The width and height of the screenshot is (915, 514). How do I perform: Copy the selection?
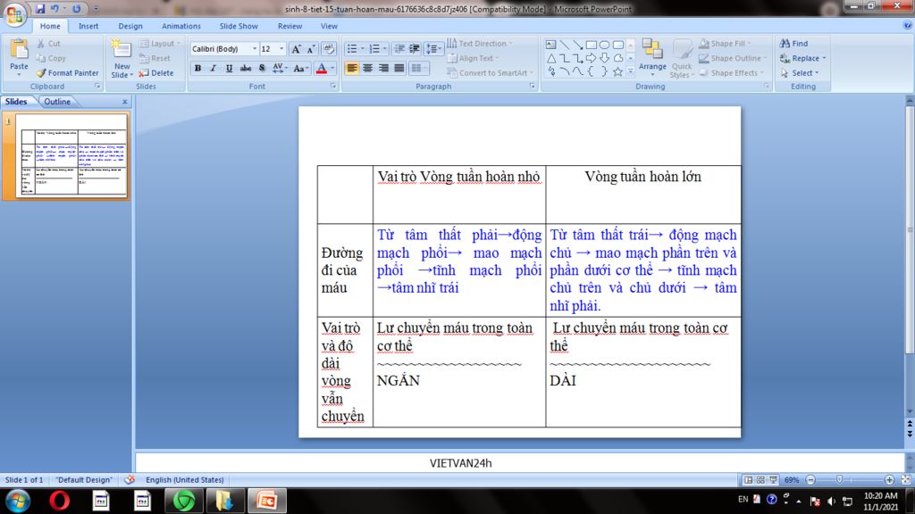pos(51,58)
